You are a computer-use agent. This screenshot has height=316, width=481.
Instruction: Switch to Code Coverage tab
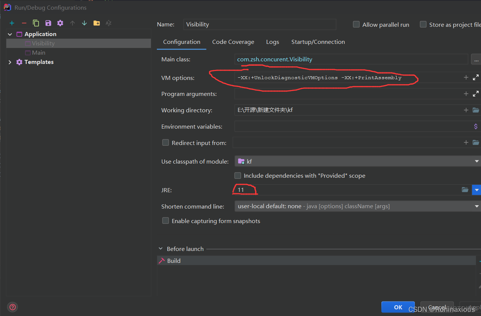click(x=233, y=42)
